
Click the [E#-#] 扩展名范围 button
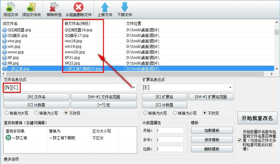click(211, 97)
